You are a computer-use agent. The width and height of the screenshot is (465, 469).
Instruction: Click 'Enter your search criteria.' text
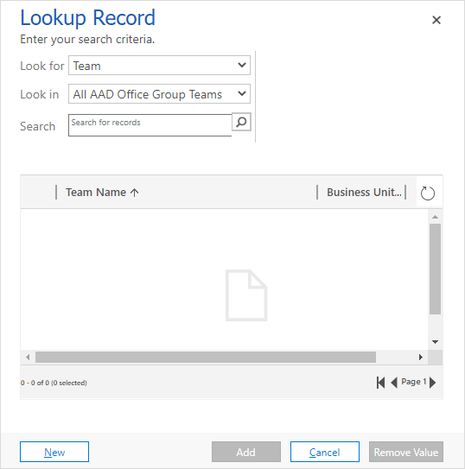(87, 39)
